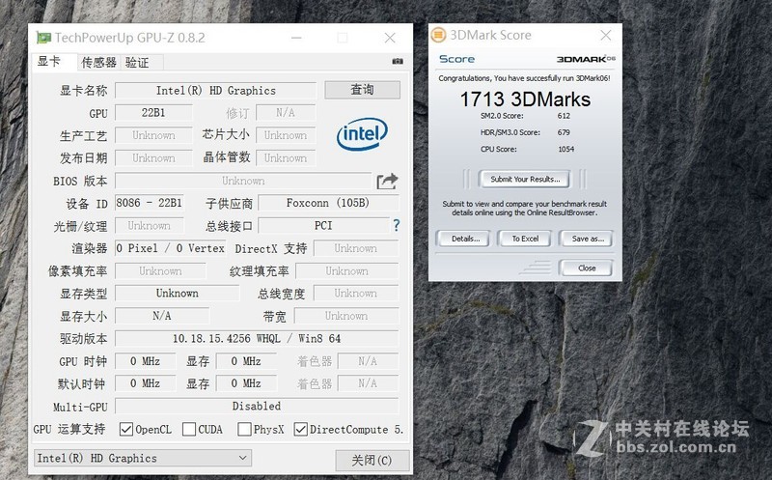Click the driver version text field
This screenshot has width=772, height=480.
tap(257, 339)
